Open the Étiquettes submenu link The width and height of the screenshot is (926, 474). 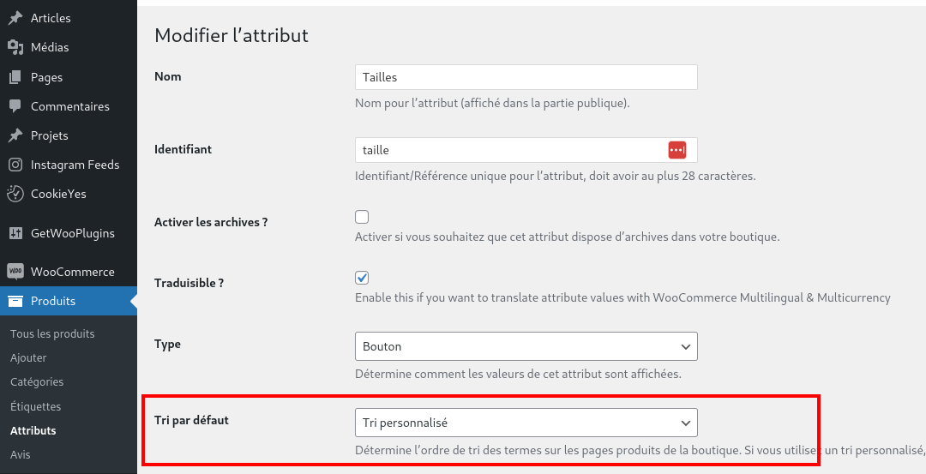pyautogui.click(x=35, y=406)
